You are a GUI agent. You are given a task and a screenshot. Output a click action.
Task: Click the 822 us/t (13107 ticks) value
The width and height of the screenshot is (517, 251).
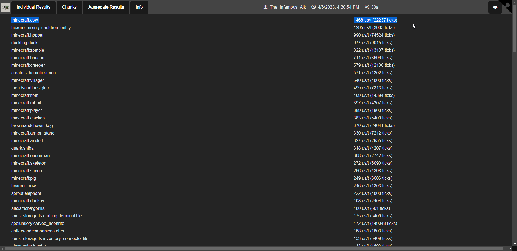374,50
